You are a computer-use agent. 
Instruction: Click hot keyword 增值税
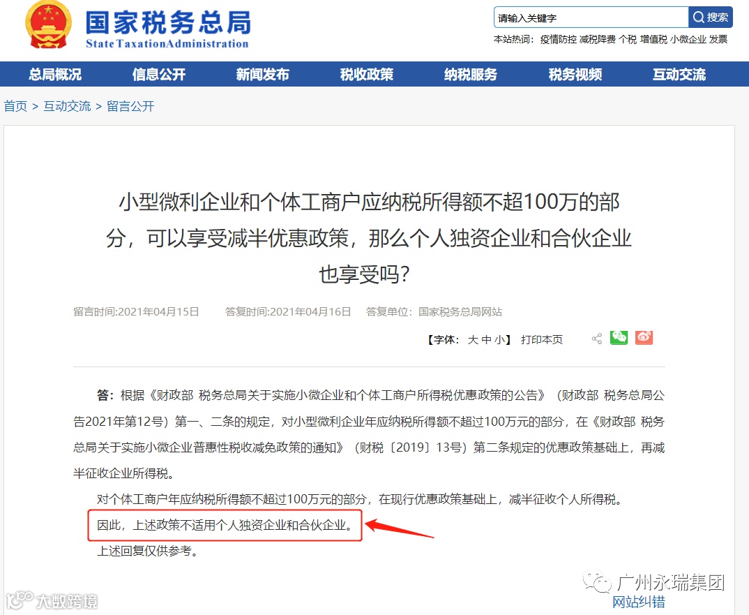[x=653, y=39]
